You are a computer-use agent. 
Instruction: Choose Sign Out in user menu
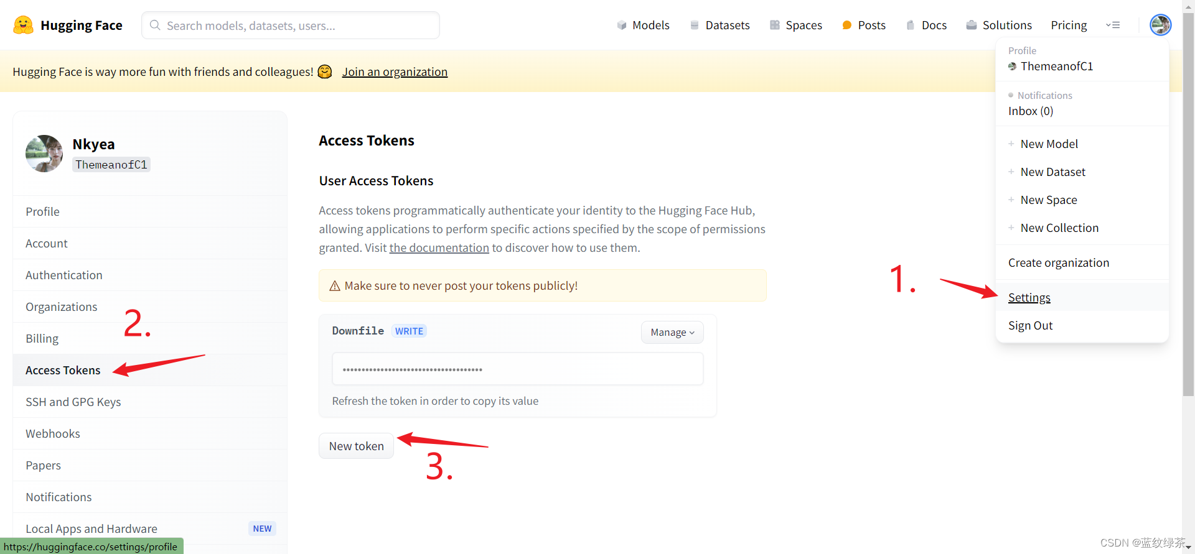coord(1031,325)
